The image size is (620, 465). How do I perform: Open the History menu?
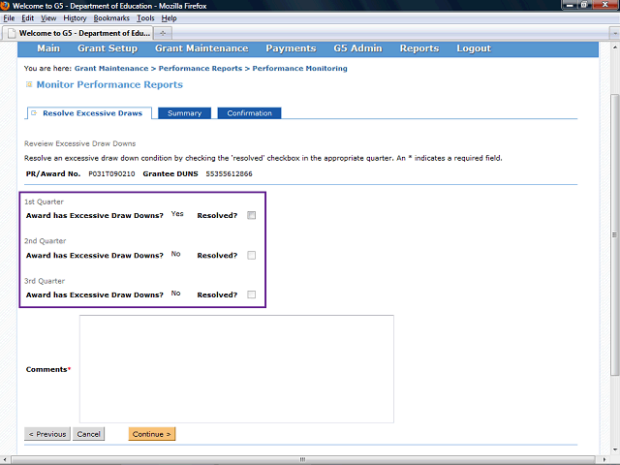point(75,18)
